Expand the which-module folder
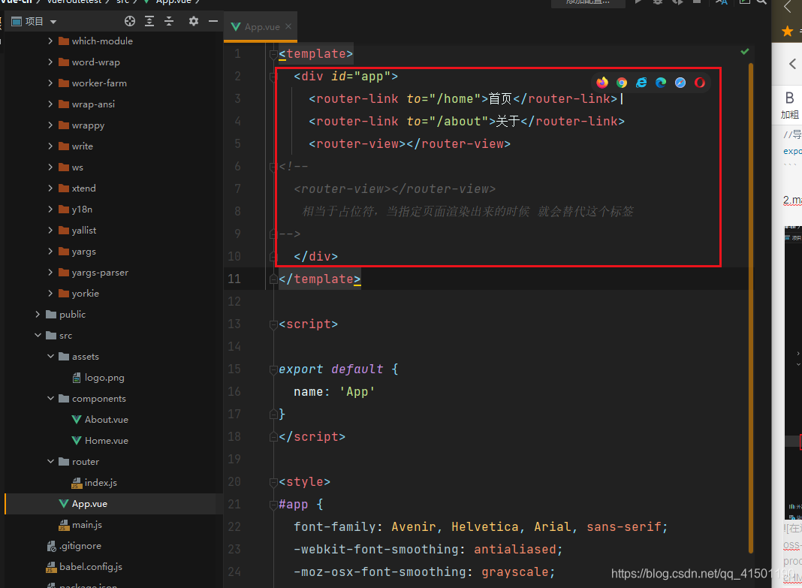 [50, 41]
